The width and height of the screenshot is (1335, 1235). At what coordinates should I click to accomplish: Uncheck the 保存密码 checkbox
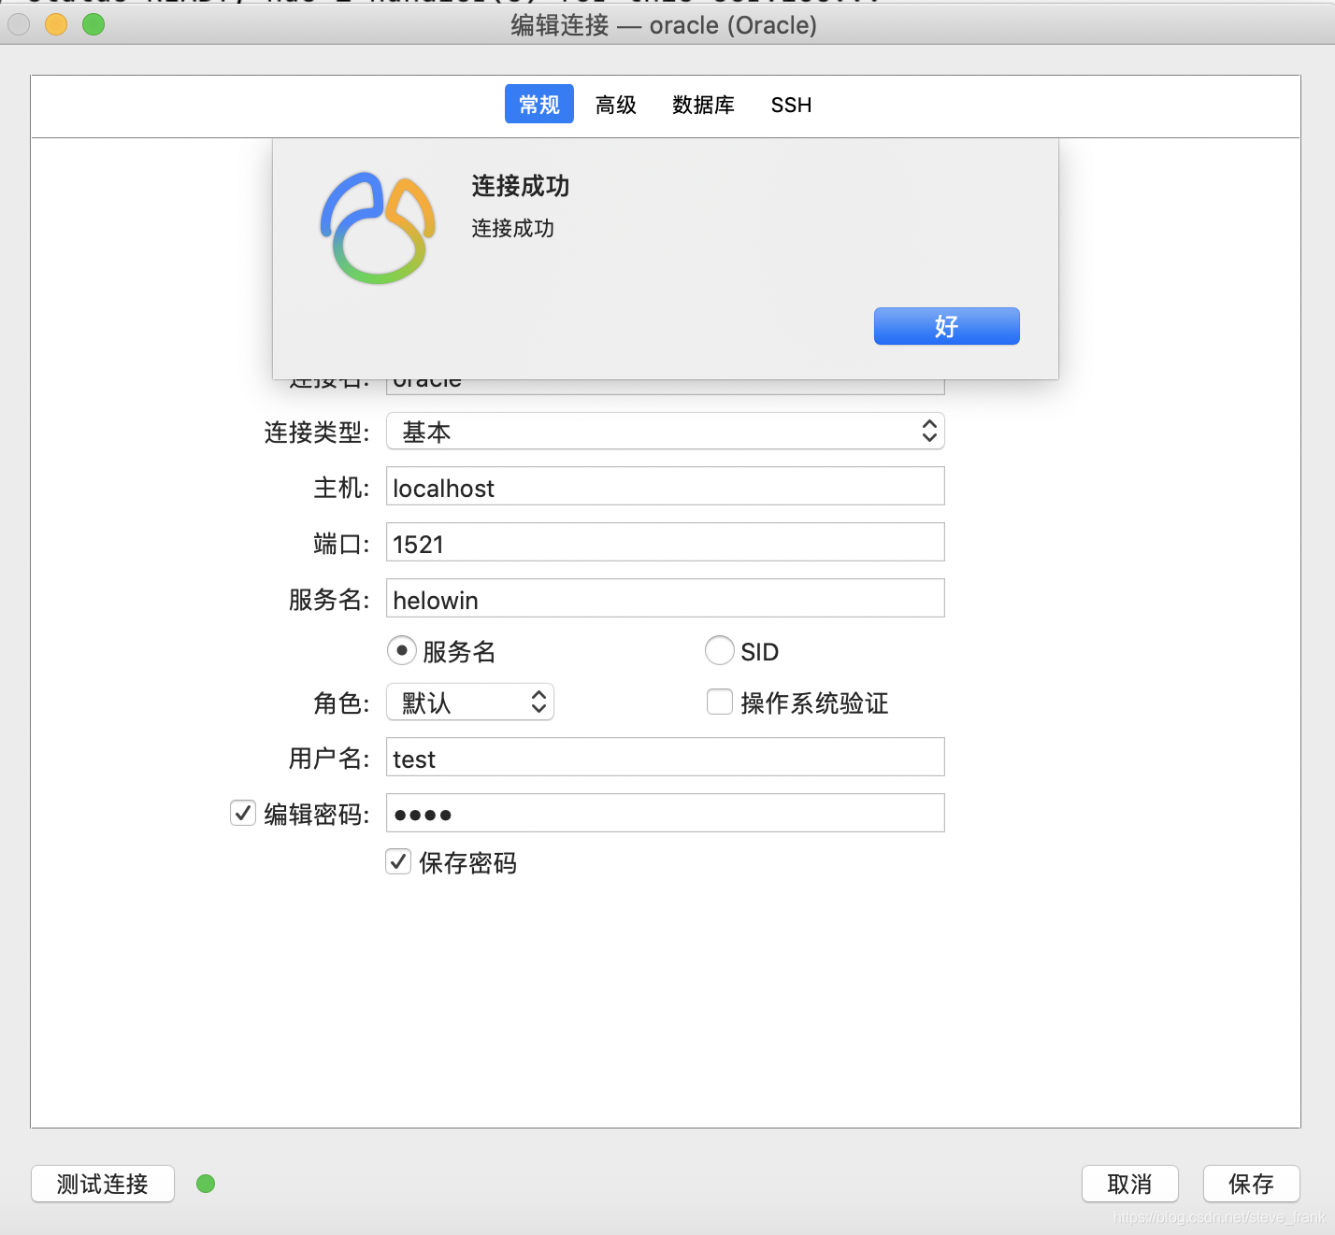click(398, 861)
